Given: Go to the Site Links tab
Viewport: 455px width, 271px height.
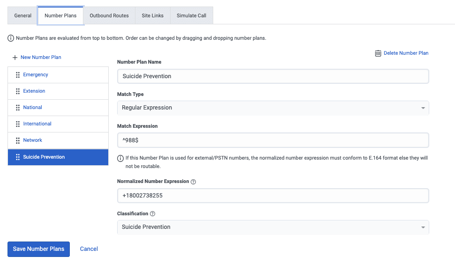Looking at the screenshot, I should pyautogui.click(x=153, y=15).
